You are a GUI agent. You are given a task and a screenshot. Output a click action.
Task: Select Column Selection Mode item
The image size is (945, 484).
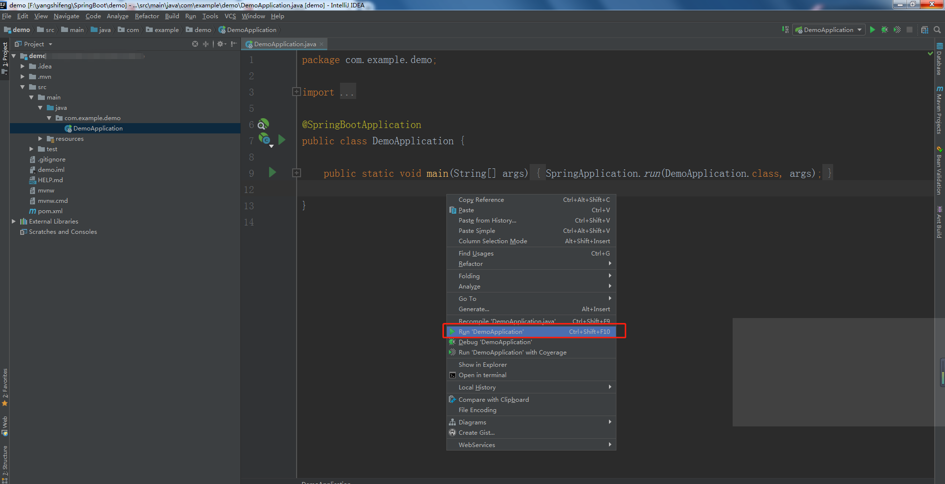pos(531,241)
